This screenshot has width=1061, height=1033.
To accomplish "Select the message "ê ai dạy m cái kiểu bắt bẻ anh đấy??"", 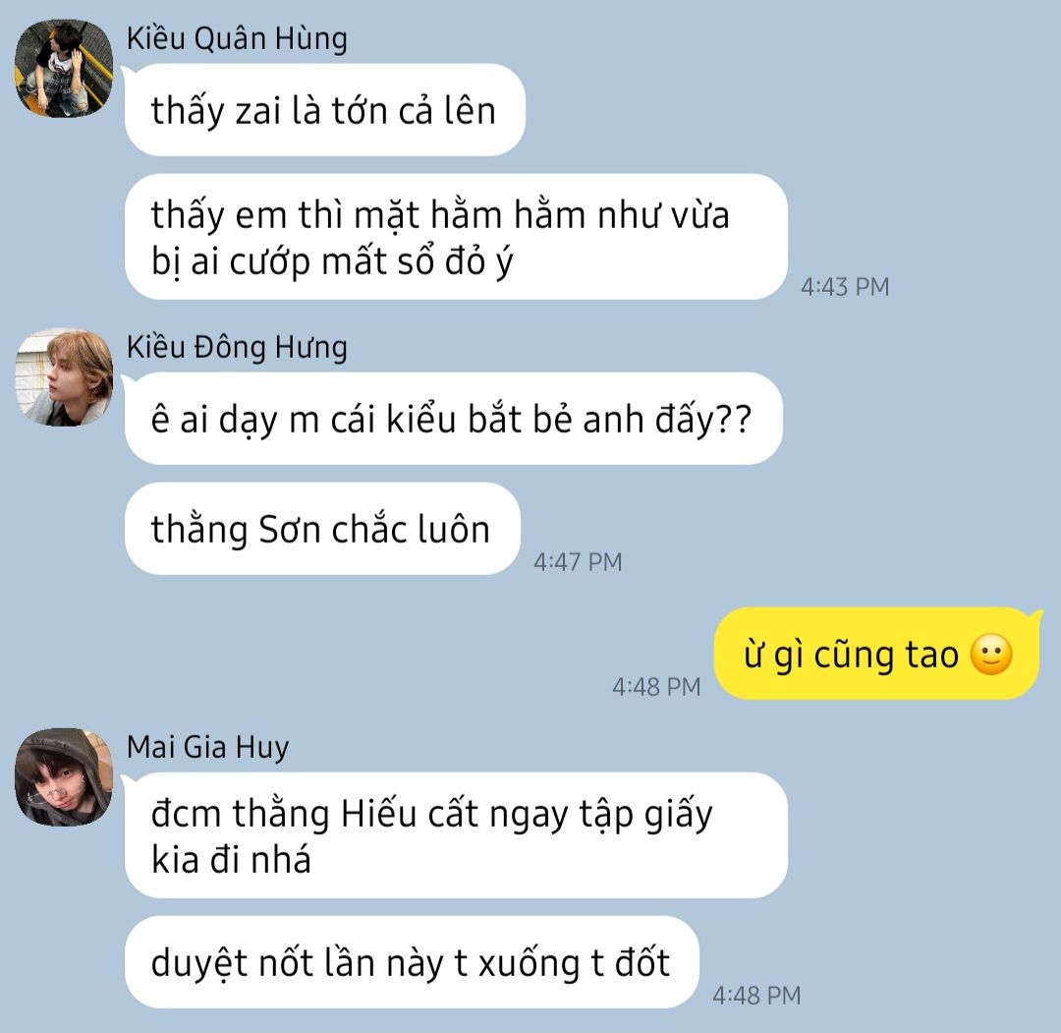I will click(453, 419).
